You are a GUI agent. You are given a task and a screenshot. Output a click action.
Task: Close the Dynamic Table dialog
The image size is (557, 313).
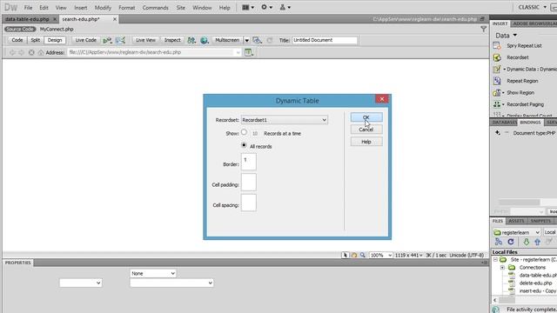click(382, 99)
